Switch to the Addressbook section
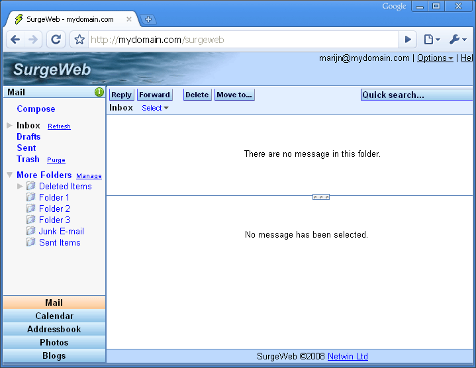 54,329
